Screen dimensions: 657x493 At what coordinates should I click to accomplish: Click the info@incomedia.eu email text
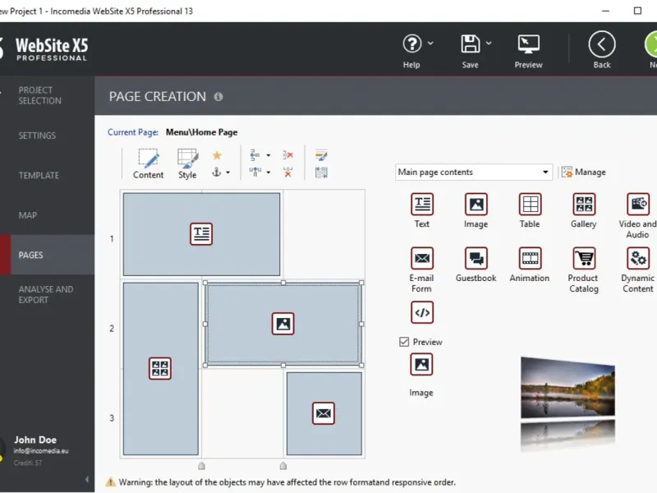tap(41, 451)
